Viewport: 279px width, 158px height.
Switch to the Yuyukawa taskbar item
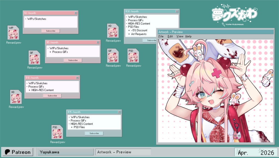tap(65, 152)
